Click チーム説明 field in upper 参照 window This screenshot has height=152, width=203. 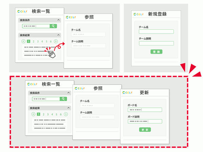point(88,46)
